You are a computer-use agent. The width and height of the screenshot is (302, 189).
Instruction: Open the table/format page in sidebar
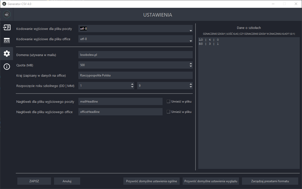tap(7, 40)
